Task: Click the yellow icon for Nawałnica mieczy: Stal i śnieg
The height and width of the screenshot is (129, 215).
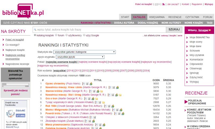Action: point(120,95)
